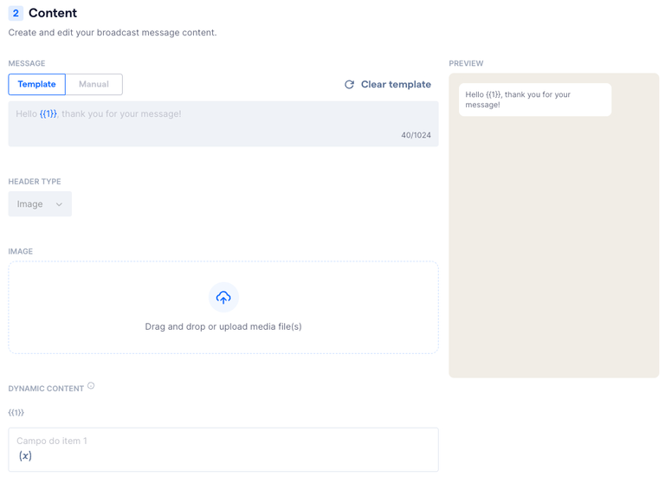The width and height of the screenshot is (665, 477).
Task: Click the blue {{1}} variable in the message
Action: pyautogui.click(x=48, y=114)
